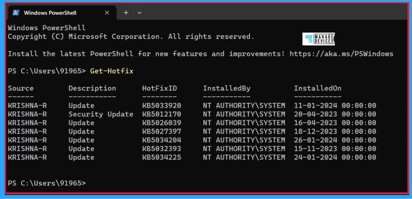Click install date 24-01-2024 00:00:00
Viewport: 412px width, 199px height.
335,157
